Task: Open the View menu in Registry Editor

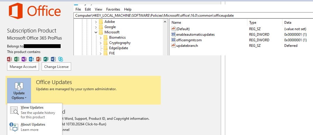Action: 98,9
